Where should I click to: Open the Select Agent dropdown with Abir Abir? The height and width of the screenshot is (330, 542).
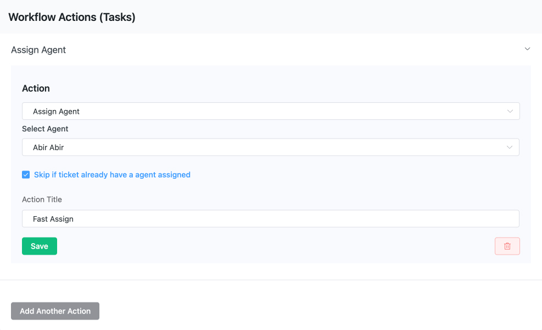(x=271, y=147)
